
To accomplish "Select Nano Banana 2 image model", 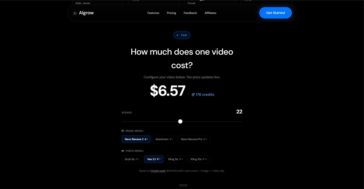I will click(136, 139).
